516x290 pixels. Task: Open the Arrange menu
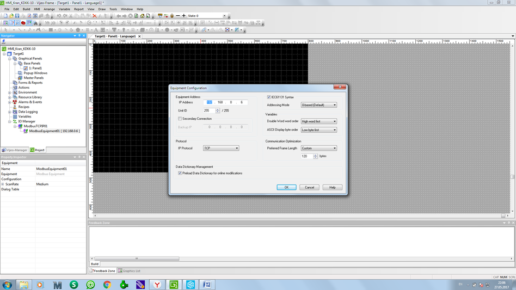[x=49, y=9]
